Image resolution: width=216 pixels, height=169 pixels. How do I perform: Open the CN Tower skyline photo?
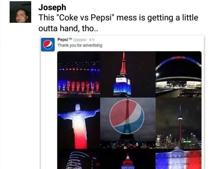click(178, 123)
